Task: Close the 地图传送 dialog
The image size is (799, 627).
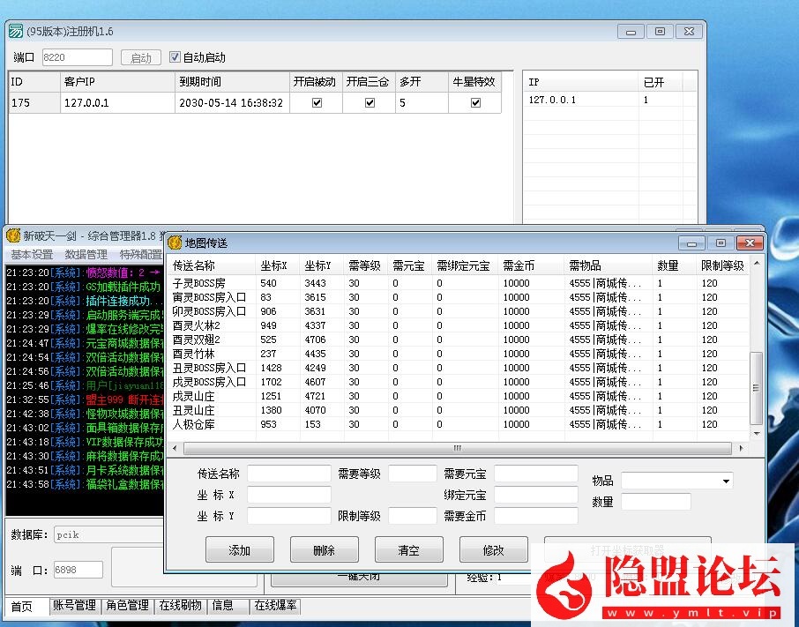Action: (x=750, y=243)
